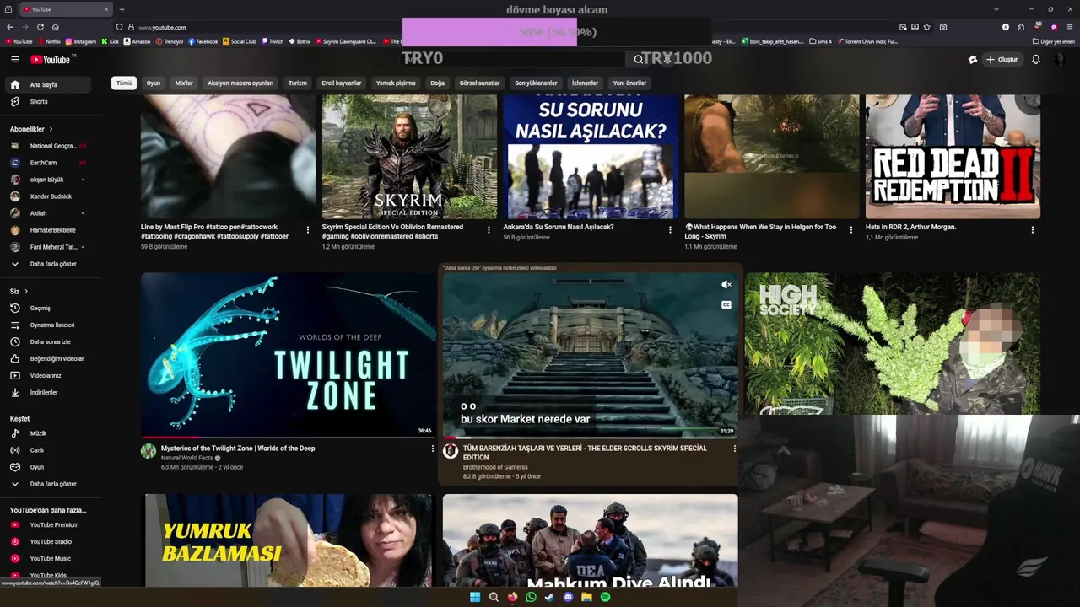Click the Oluştur create button
The image size is (1080, 607).
point(1002,60)
